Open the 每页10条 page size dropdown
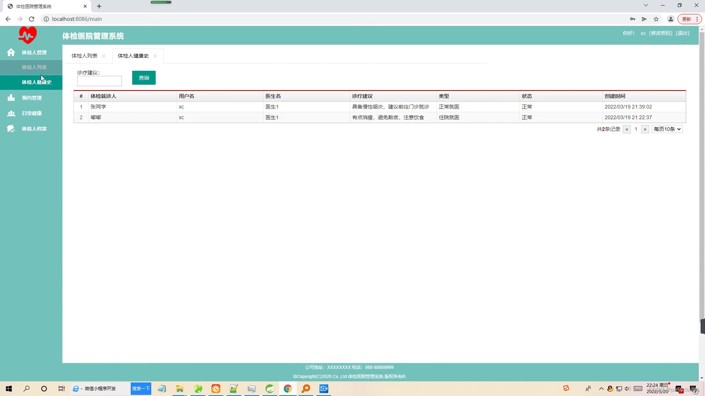Viewport: 705px width, 396px height. point(667,129)
